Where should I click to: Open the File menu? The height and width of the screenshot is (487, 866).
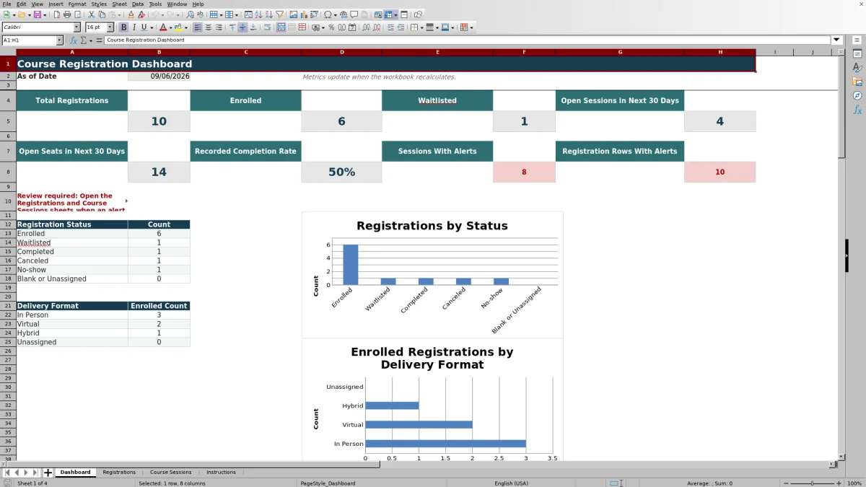(6, 4)
